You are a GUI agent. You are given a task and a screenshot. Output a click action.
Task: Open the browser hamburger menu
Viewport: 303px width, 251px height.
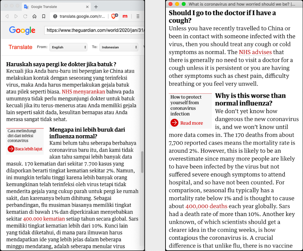(138, 16)
